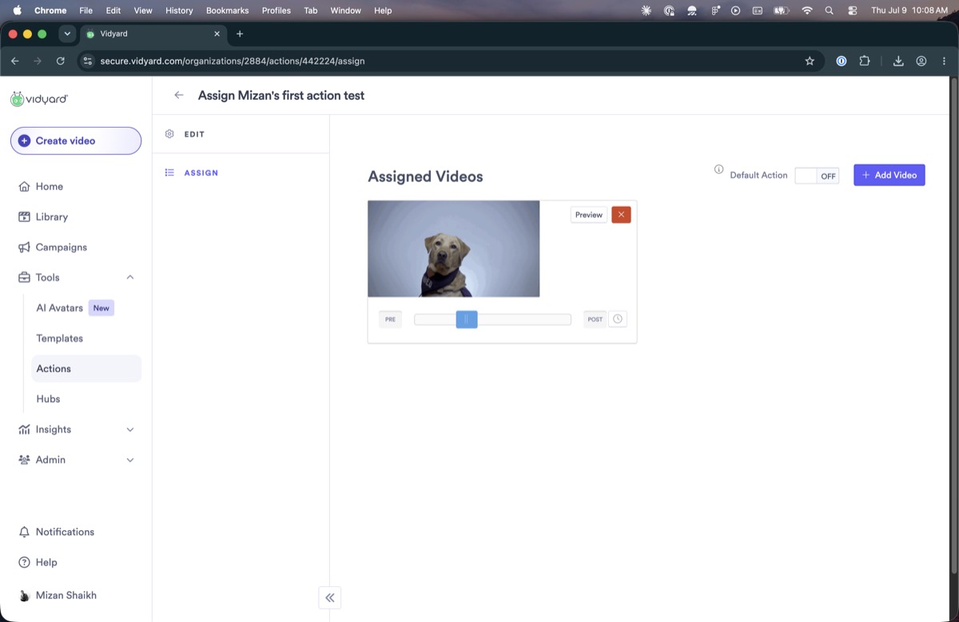The image size is (959, 622).
Task: Click the Notifications bell icon
Action: (x=24, y=532)
